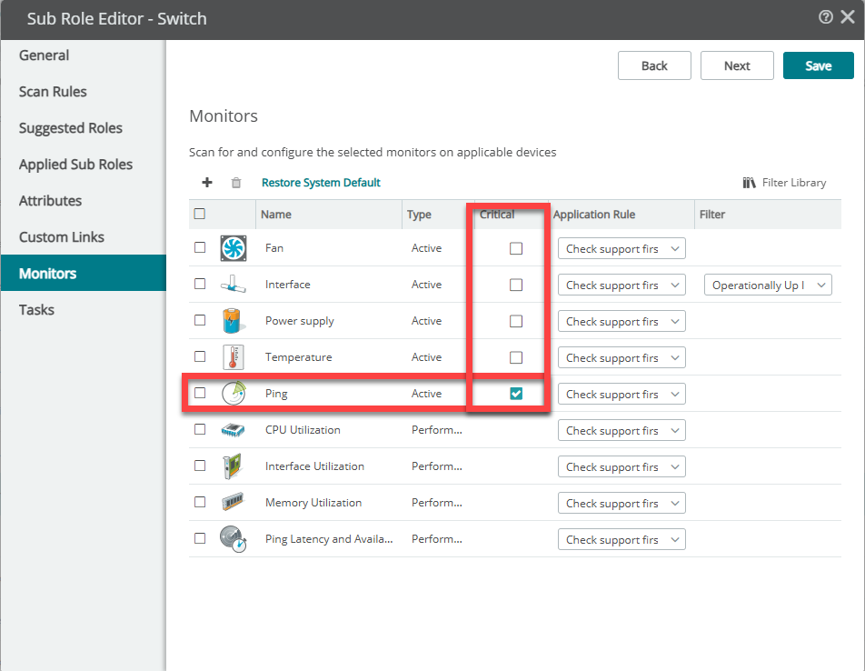
Task: Click Restore System Default link
Action: (321, 183)
